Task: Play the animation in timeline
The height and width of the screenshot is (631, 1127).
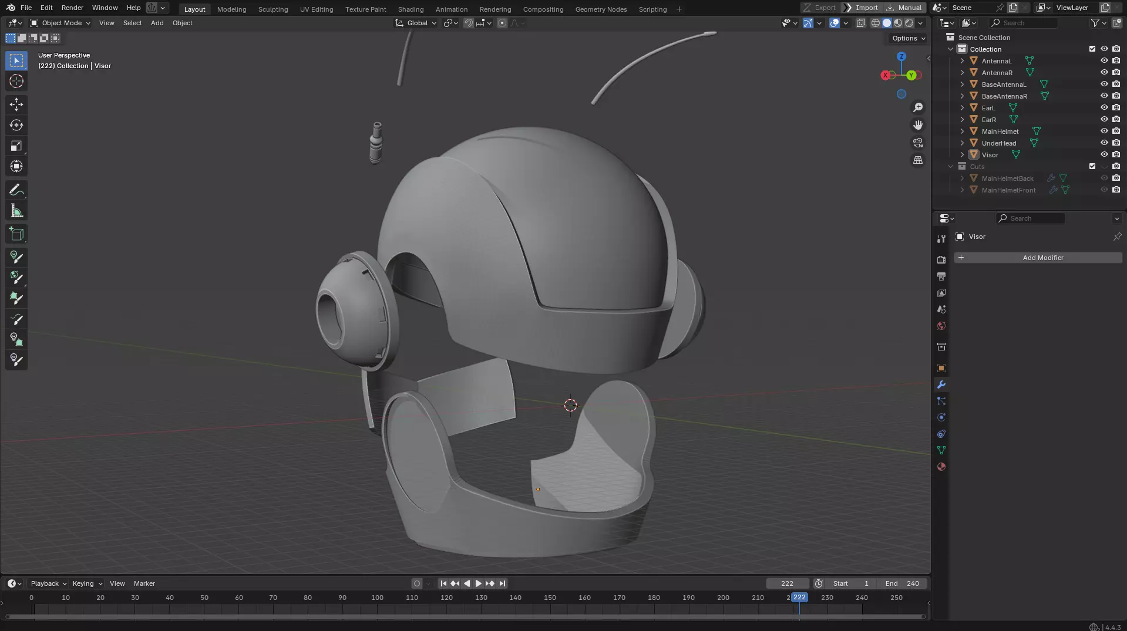Action: 478,583
